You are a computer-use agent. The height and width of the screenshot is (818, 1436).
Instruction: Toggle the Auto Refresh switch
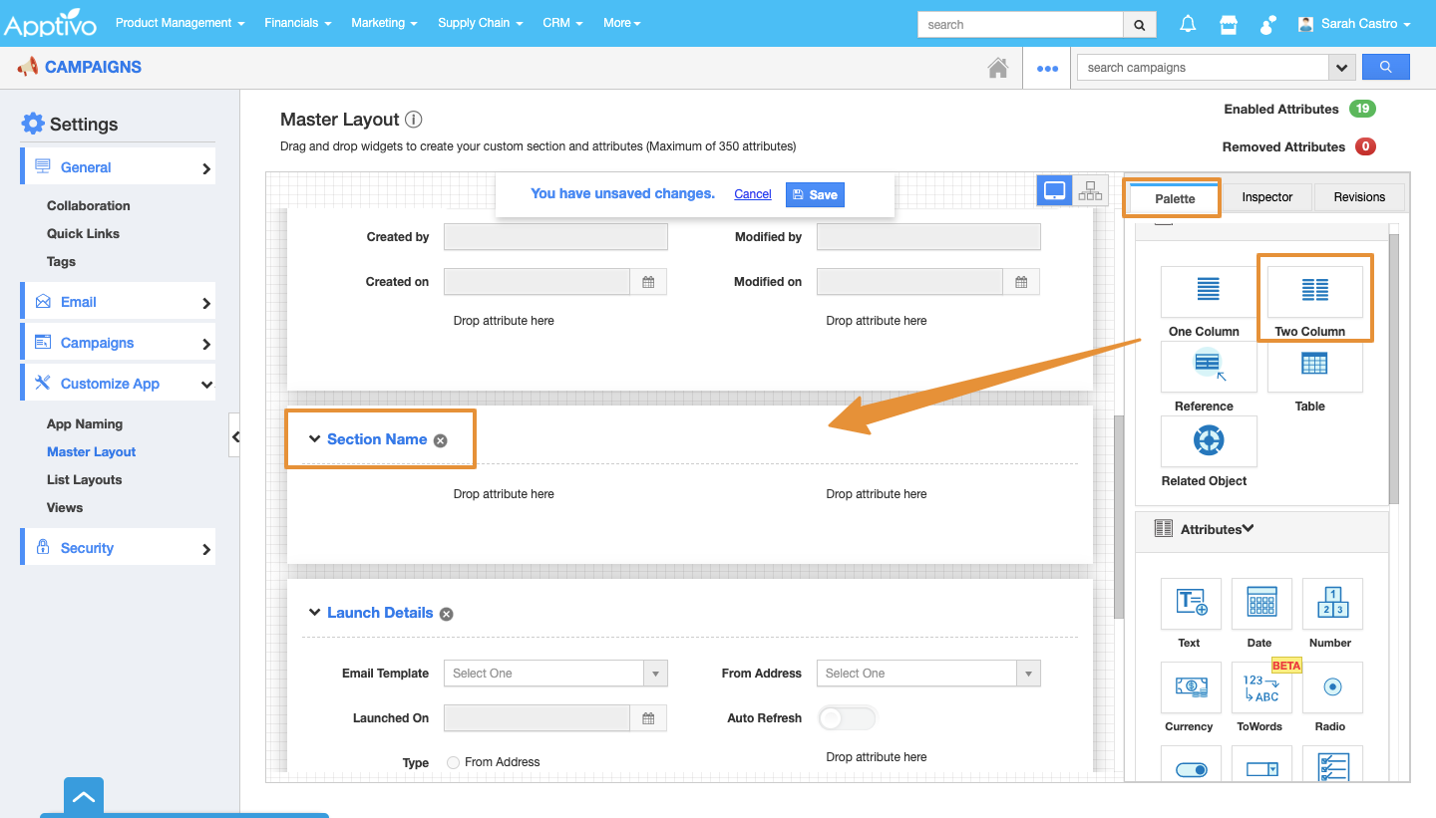[x=847, y=717]
